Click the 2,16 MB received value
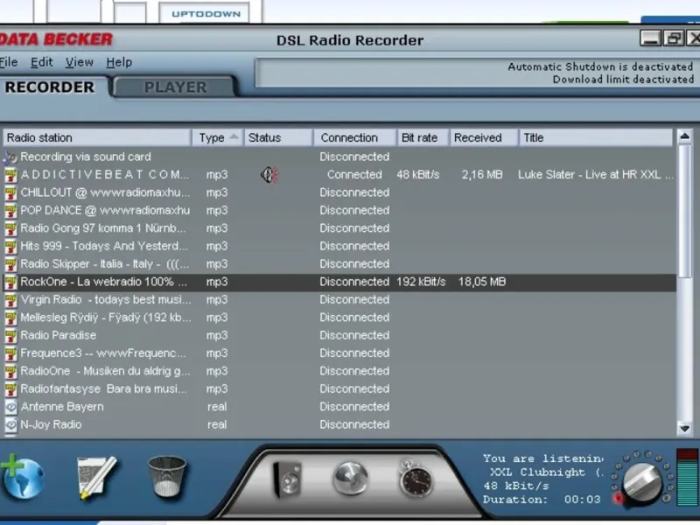This screenshot has height=525, width=700. click(482, 174)
